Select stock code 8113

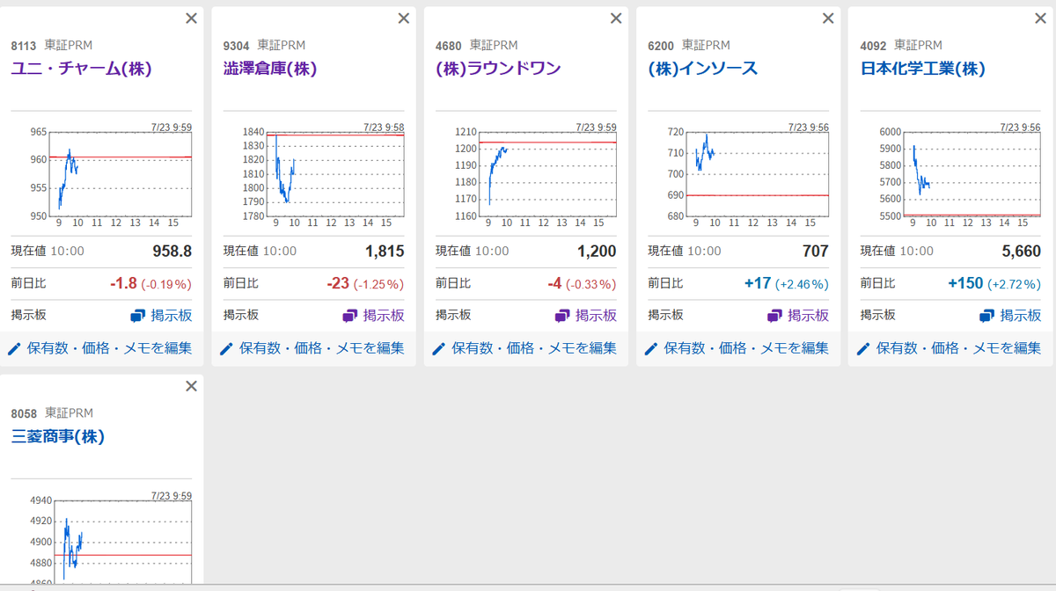(24, 46)
